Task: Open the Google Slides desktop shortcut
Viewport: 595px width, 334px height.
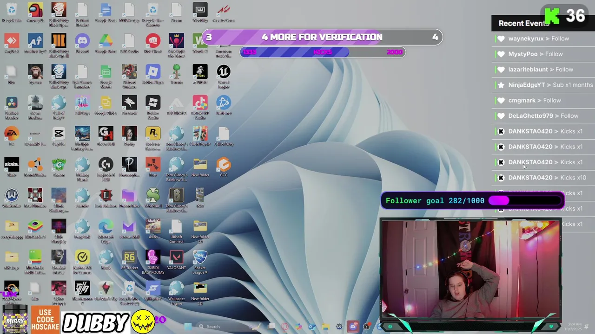Action: point(106,105)
